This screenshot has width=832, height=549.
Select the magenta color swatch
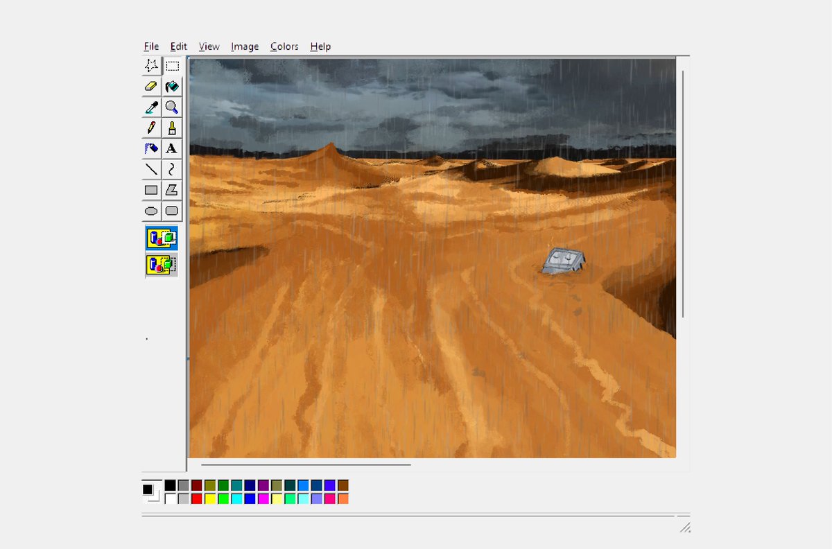tap(263, 498)
